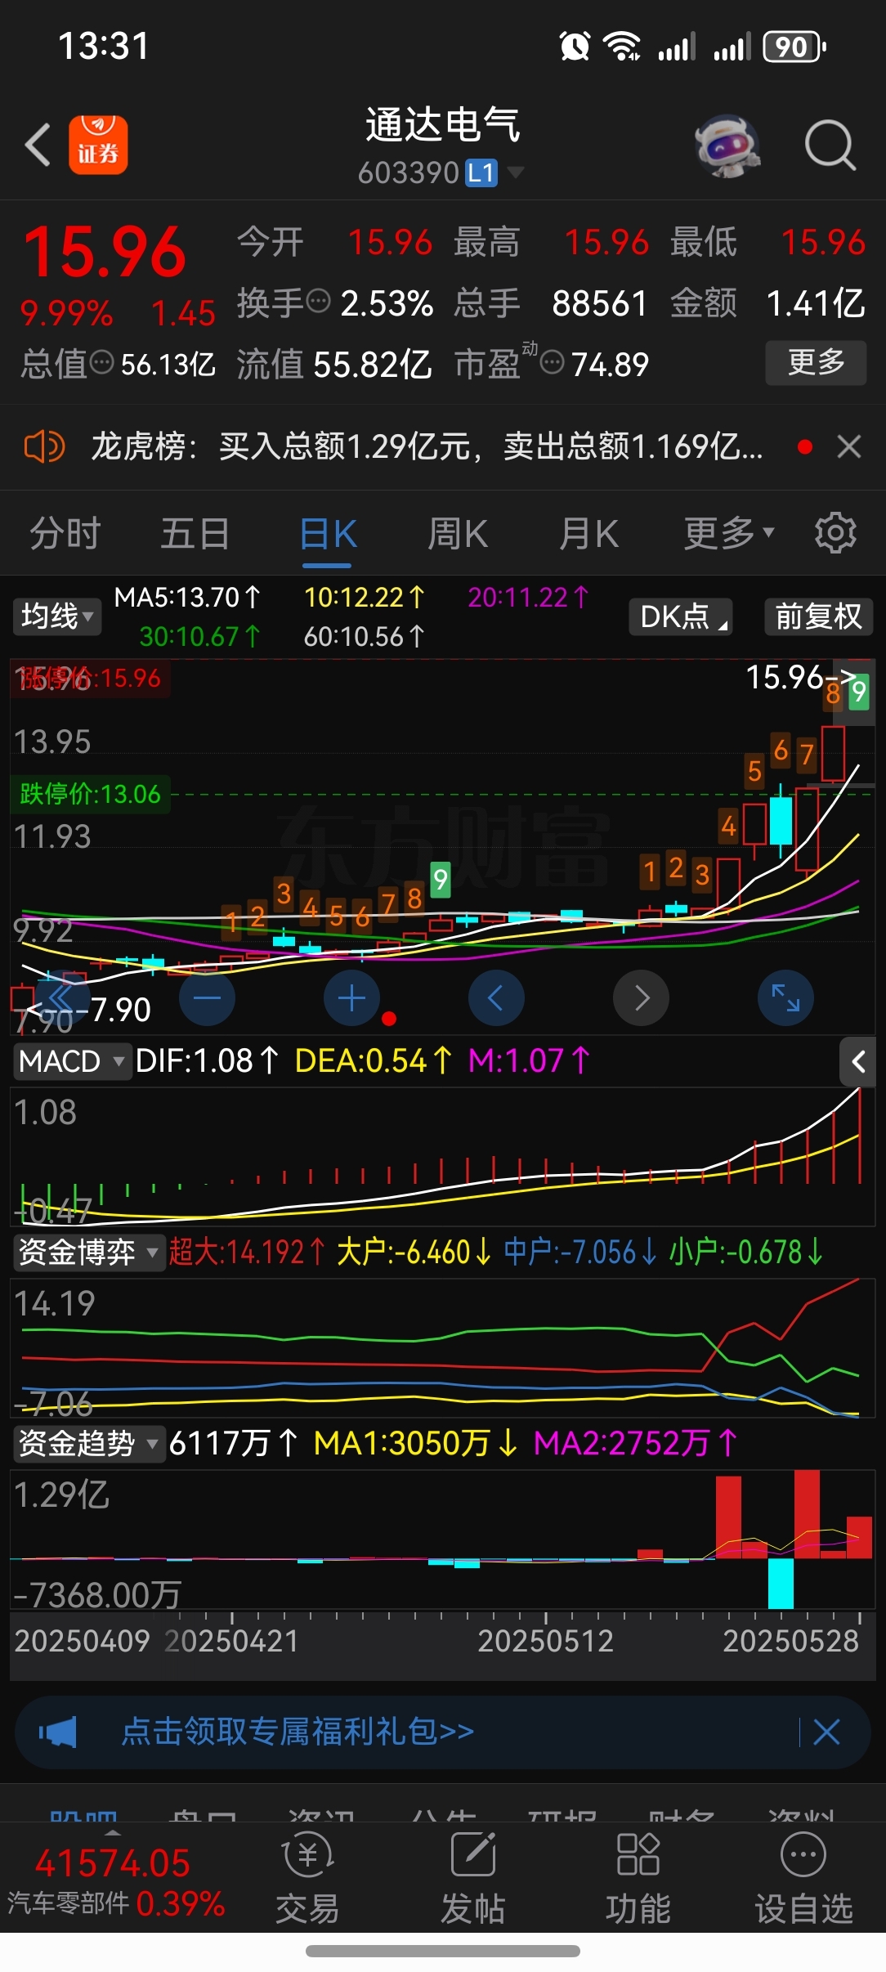Switch to the 分时 tab
Viewport: 886px width, 1972px height.
(x=65, y=534)
